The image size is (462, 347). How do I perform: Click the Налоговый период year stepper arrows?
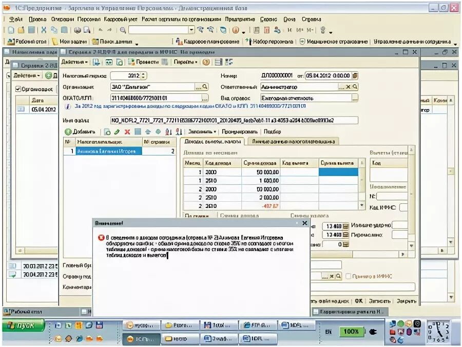point(144,75)
